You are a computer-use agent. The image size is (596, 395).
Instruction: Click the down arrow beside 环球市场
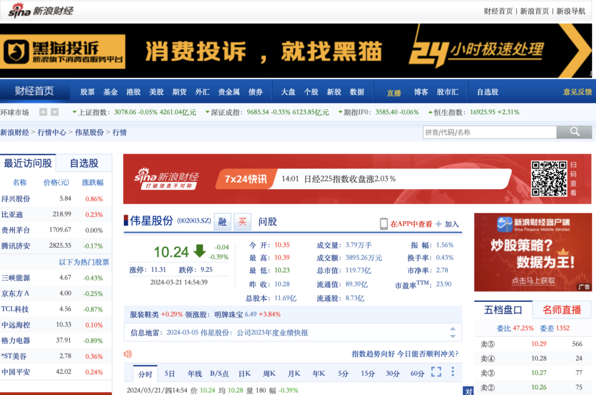pos(54,112)
